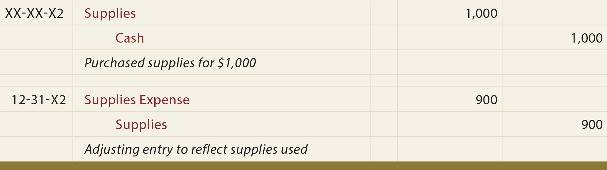This screenshot has width=607, height=170.
Task: Select the 'Adjusting entry to reflect supplies used' note
Action: coord(196,149)
